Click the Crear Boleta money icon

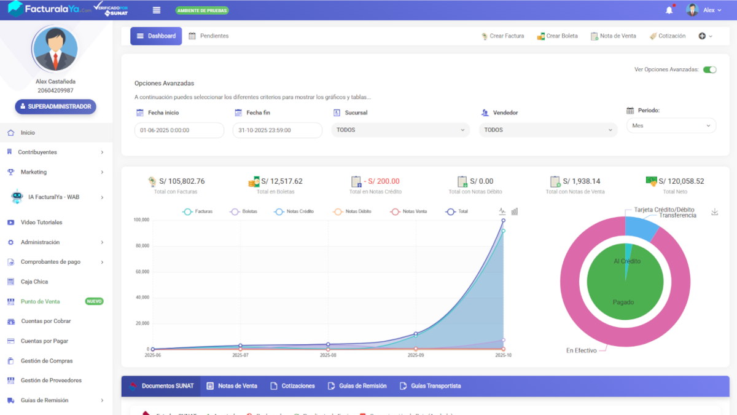(541, 36)
